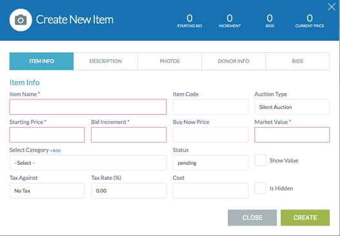The image size is (340, 236).
Task: Open the Tax Against dropdown
Action: [47, 190]
